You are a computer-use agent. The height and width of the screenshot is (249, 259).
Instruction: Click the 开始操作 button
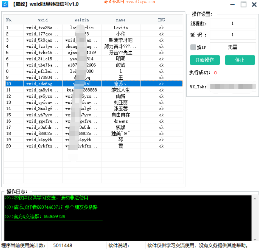pos(205,60)
